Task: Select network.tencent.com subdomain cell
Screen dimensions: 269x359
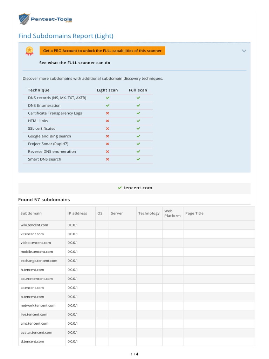Action: (42, 306)
